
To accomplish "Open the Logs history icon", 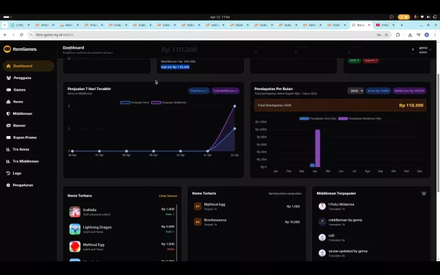I will point(8,173).
